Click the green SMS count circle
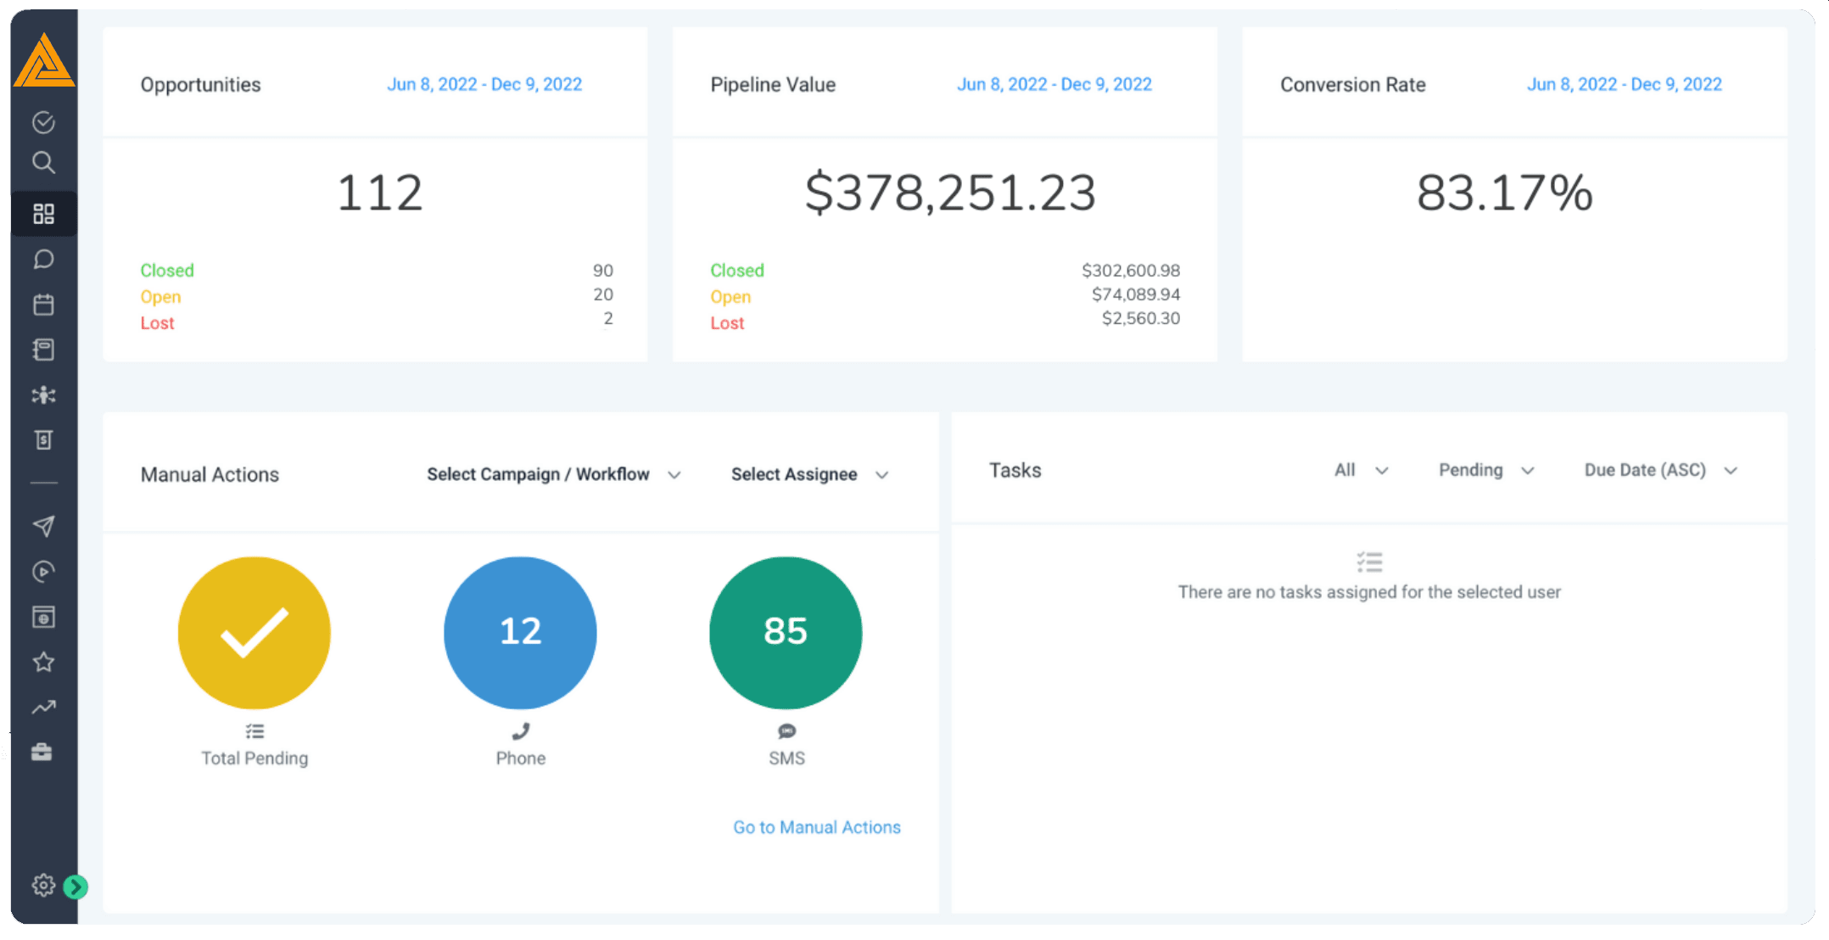Screen dimensions: 1829x940 786,632
